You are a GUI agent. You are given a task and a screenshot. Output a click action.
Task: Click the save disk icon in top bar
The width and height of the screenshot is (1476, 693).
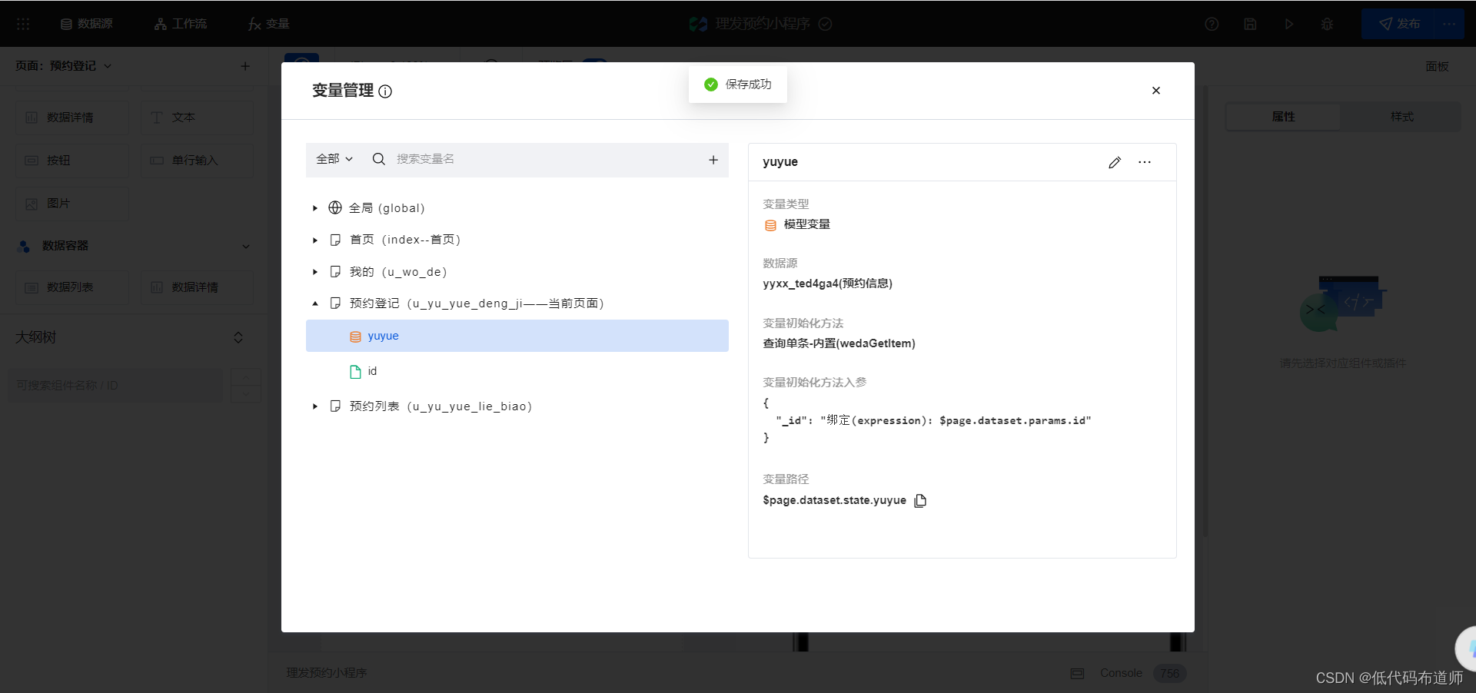click(x=1250, y=24)
